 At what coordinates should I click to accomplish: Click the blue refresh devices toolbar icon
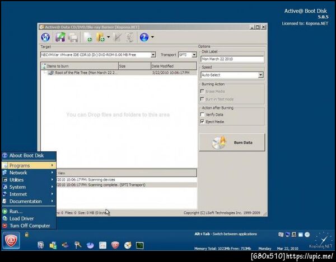coord(45,37)
